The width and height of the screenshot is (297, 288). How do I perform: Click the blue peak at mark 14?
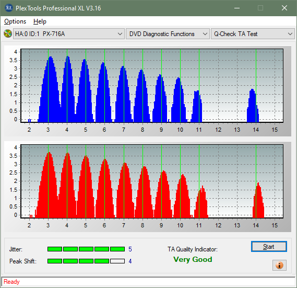click(x=253, y=106)
